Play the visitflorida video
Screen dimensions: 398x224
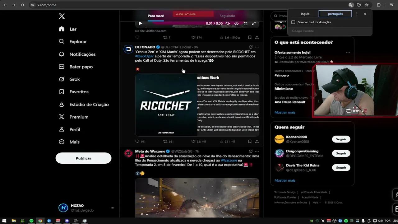140,23
